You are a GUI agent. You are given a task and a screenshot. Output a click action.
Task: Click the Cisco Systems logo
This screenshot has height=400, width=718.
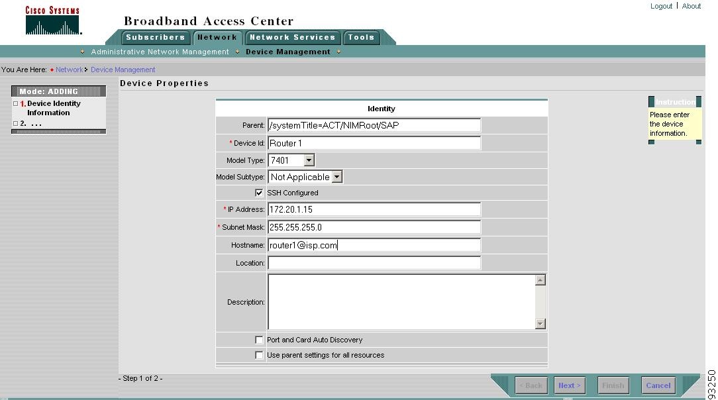[53, 21]
